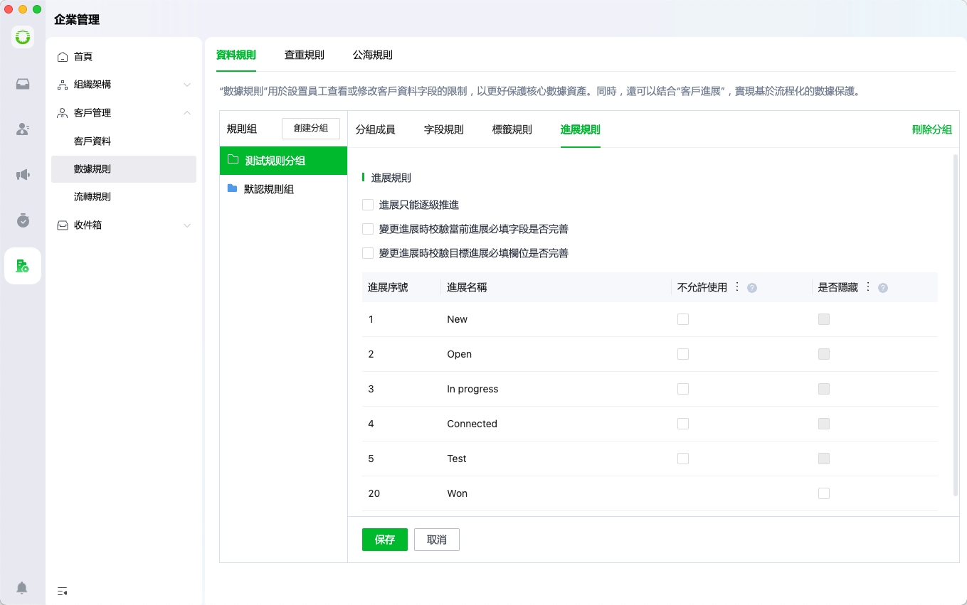Check 不允許使用 box for New row

coord(683,319)
